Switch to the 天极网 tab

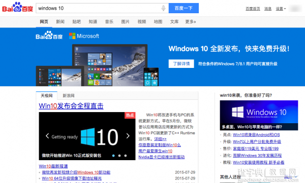pyautogui.click(x=47, y=96)
